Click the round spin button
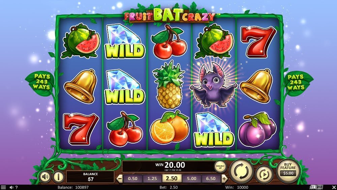This screenshot has width=337, height=190. (242, 171)
